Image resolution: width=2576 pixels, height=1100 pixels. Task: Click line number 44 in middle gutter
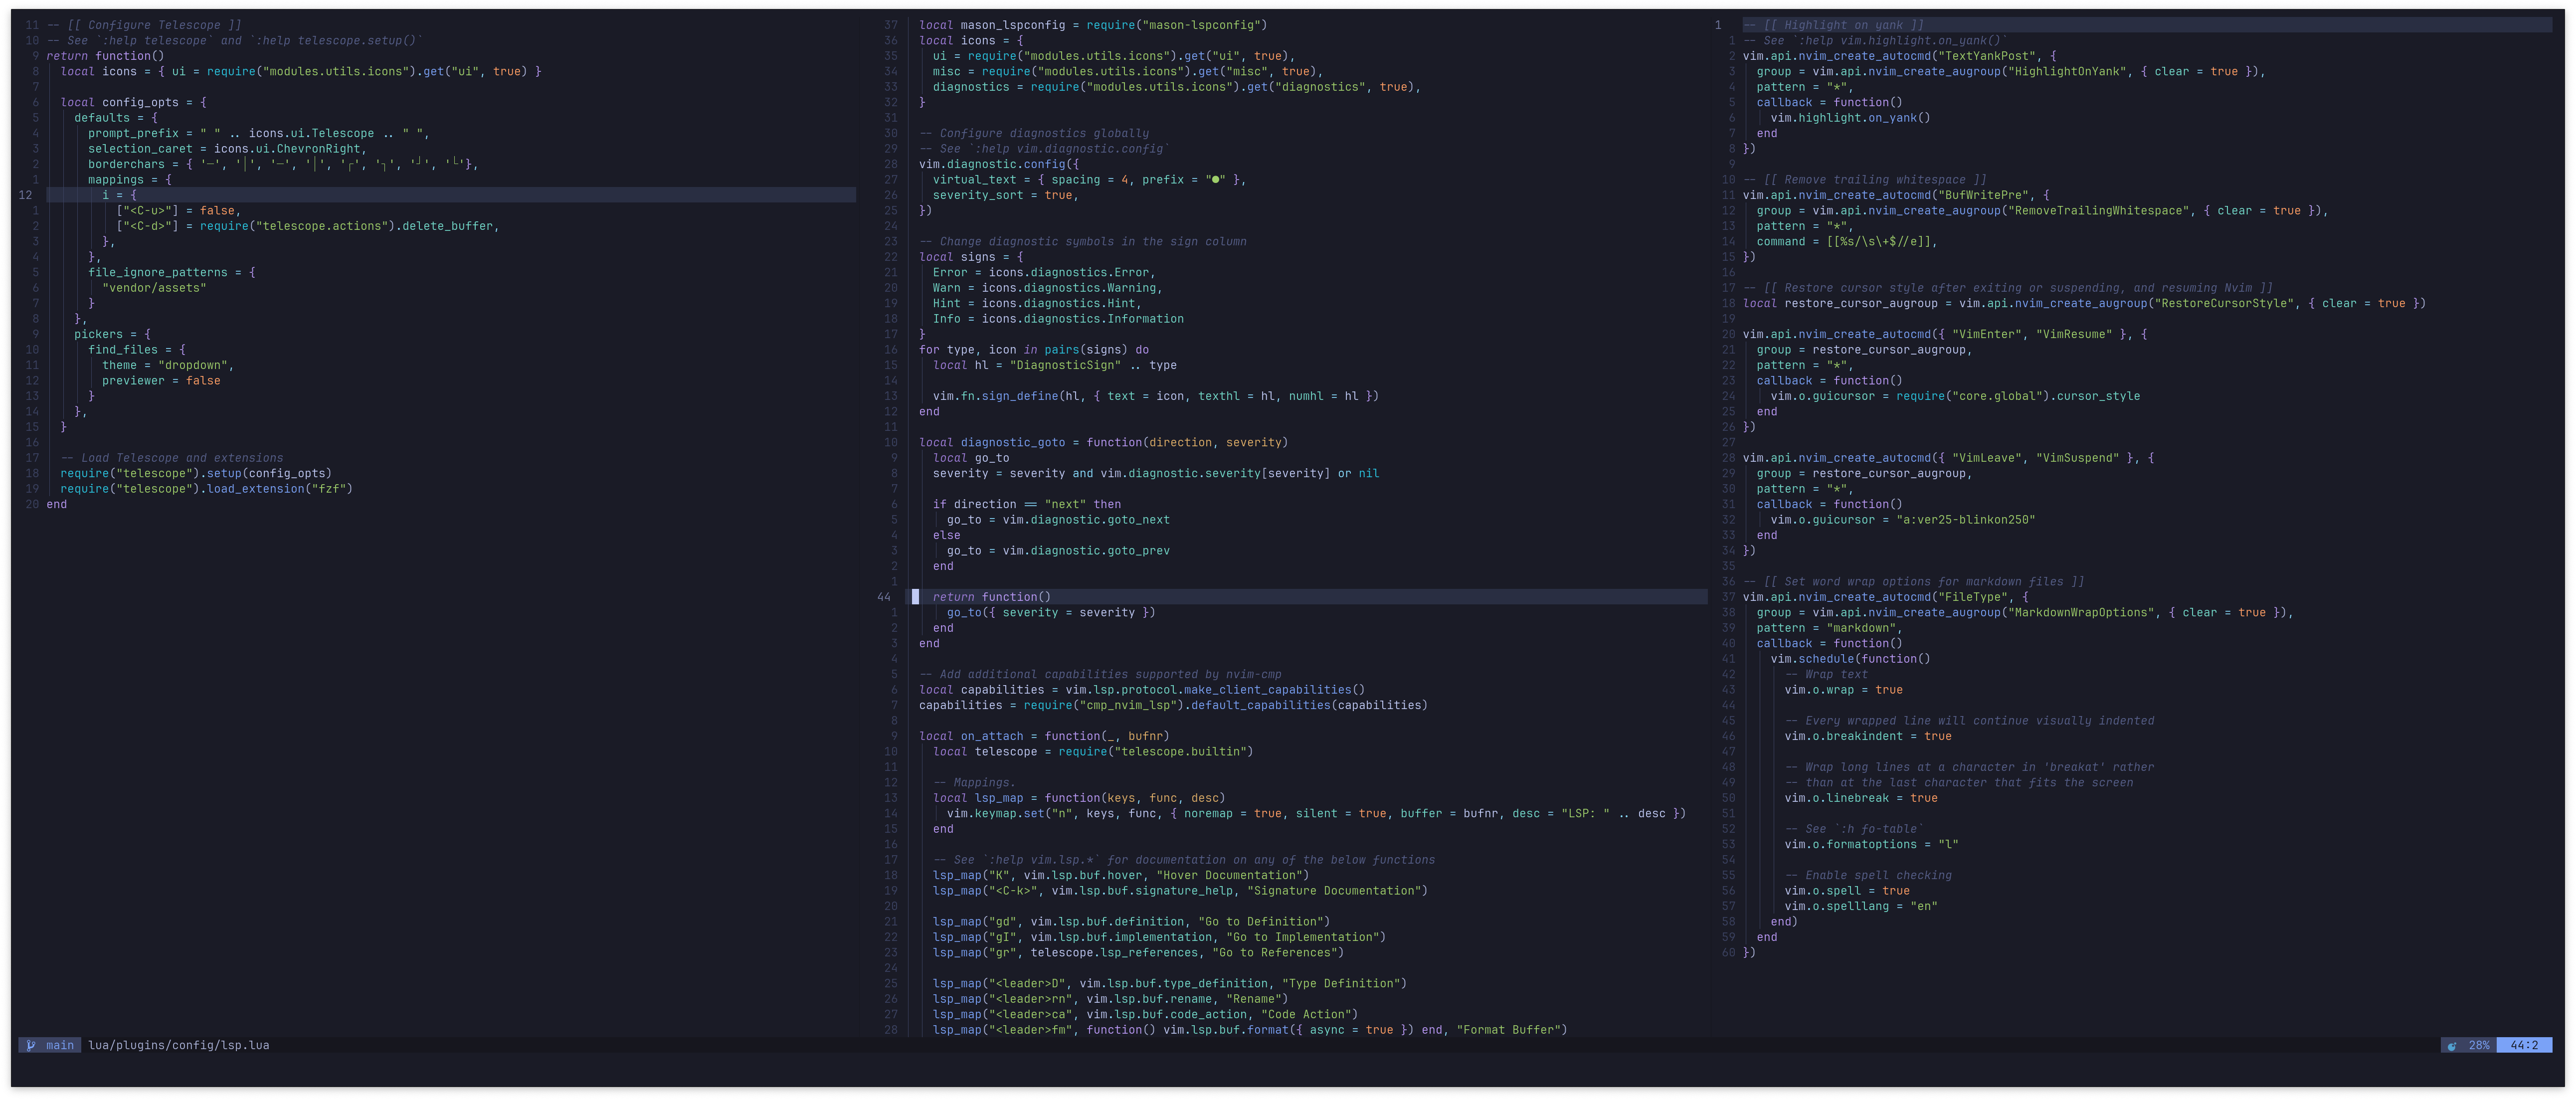click(883, 597)
